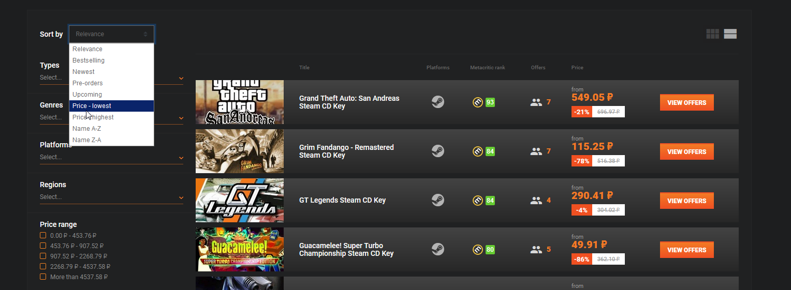Select Name Z-A sort option
The image size is (791, 290).
pos(111,140)
